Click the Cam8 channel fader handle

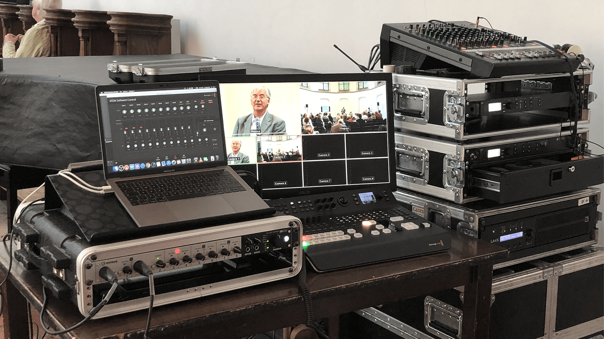[x=175, y=128]
